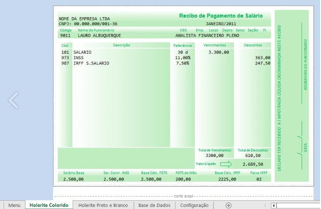Screen dimensions: 321x209
Task: Add a new sheet with plus icon
Action: (x=228, y=205)
